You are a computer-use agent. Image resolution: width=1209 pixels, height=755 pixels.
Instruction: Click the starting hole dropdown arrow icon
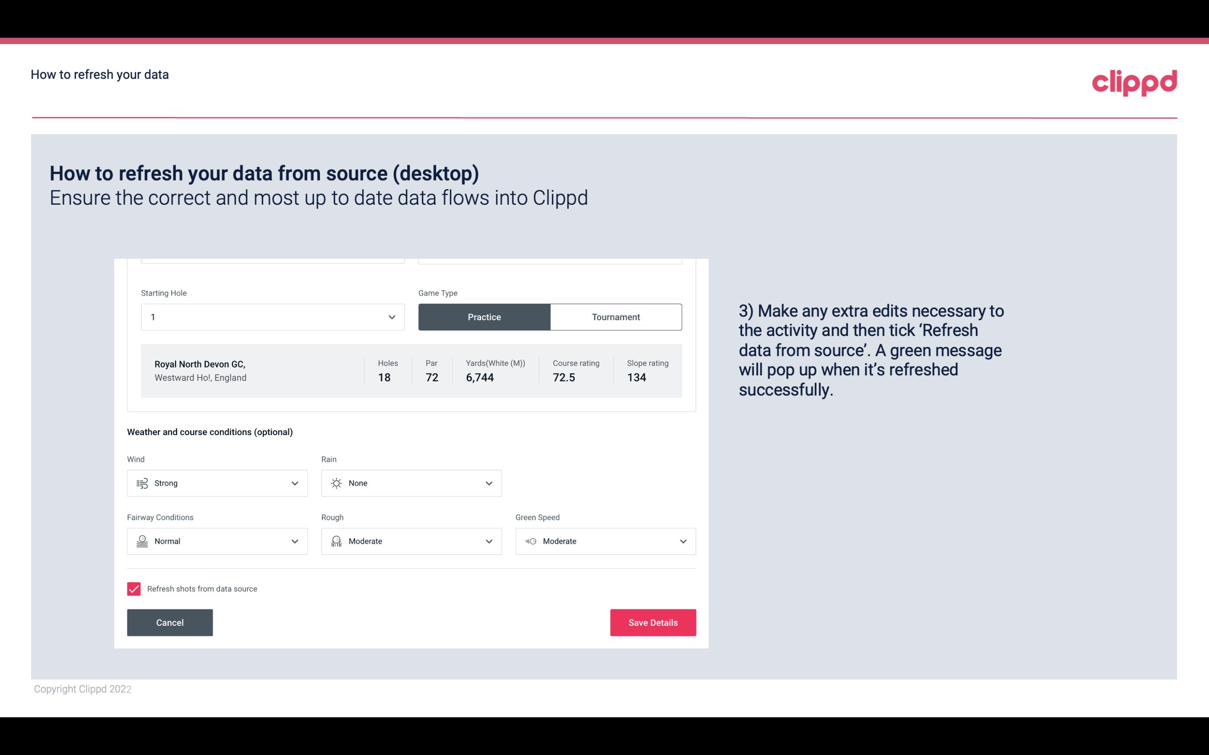(x=392, y=317)
